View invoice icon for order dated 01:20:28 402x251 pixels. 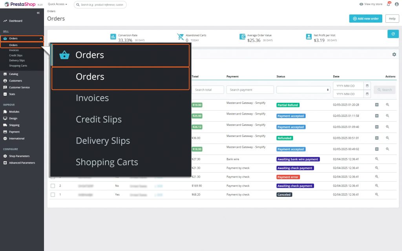(376, 105)
